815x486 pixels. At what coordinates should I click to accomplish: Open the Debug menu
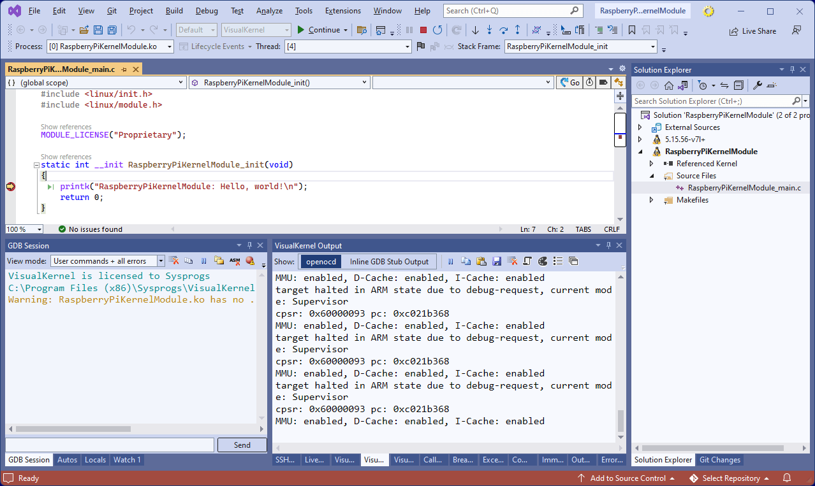205,10
